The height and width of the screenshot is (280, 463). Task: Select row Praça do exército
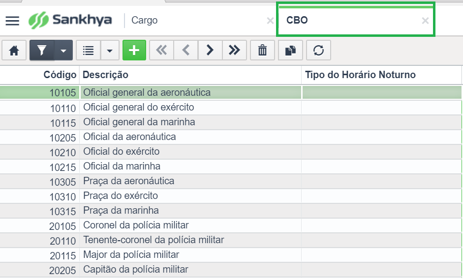[231, 196]
